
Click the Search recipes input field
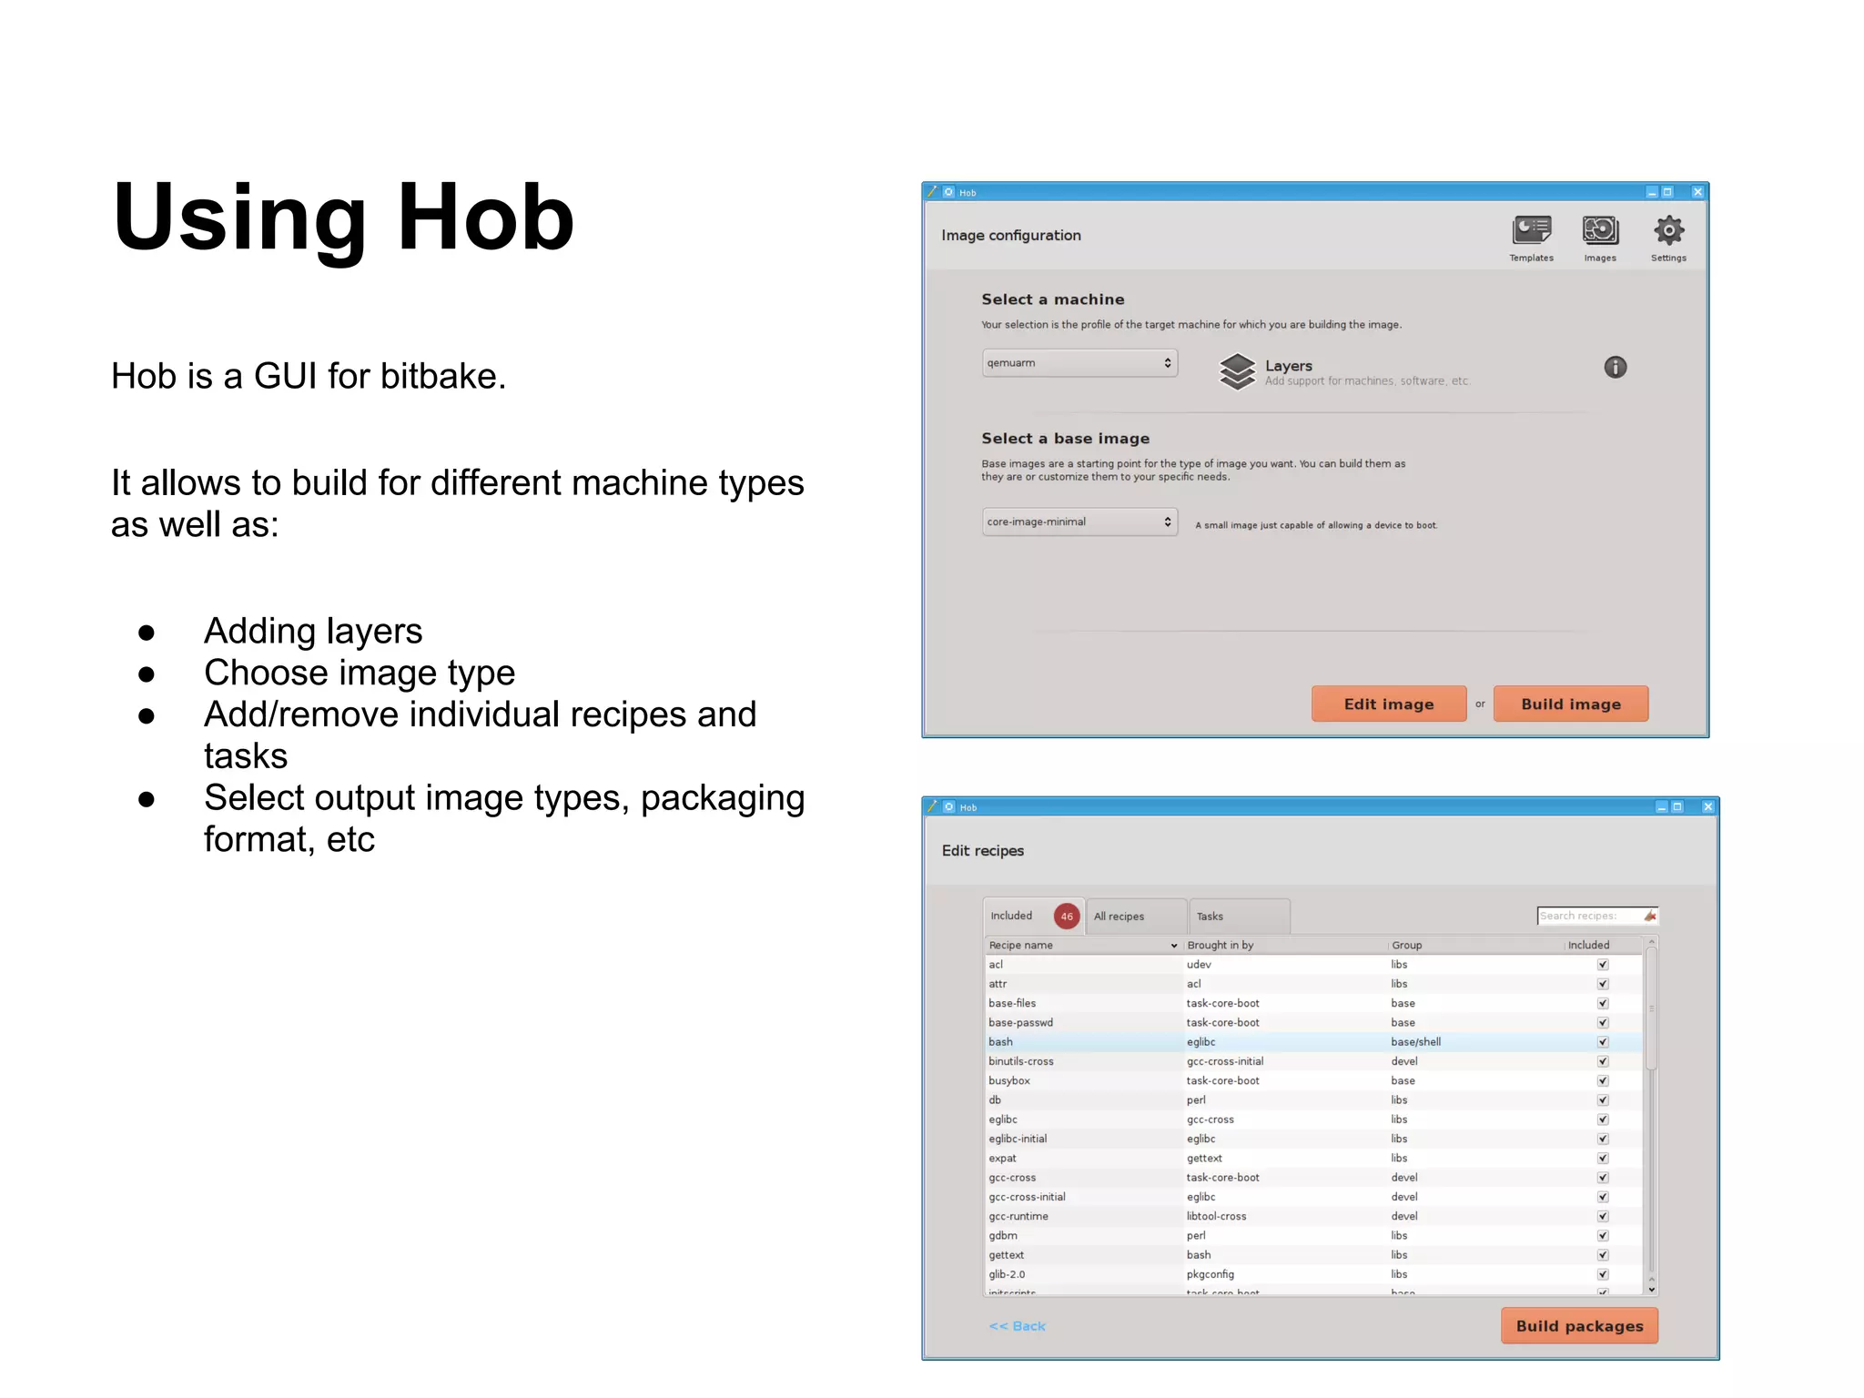1588,916
